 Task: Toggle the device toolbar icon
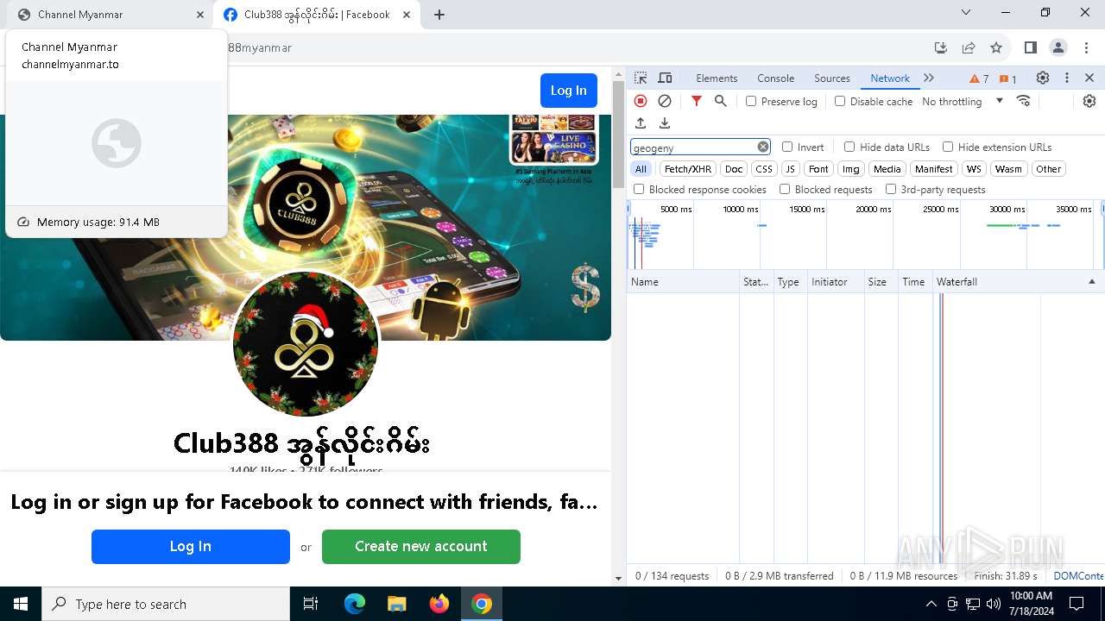[x=665, y=78]
